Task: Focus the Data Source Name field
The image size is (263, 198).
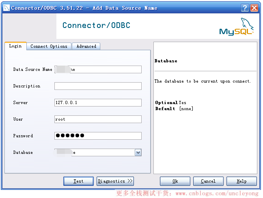Action: coord(98,70)
